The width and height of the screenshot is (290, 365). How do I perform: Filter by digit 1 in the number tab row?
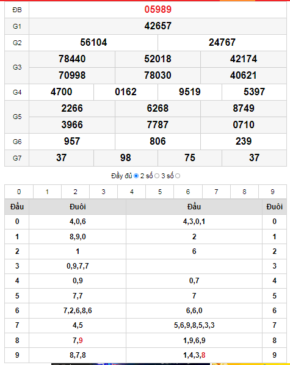click(x=47, y=192)
